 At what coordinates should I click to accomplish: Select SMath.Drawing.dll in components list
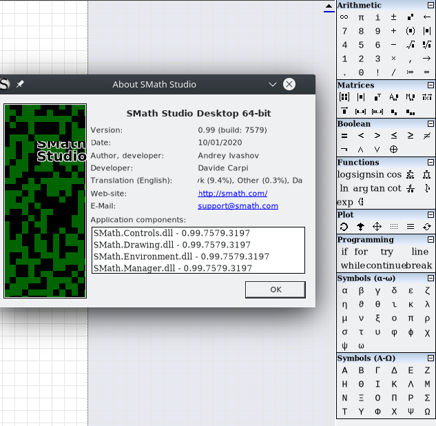pos(172,245)
